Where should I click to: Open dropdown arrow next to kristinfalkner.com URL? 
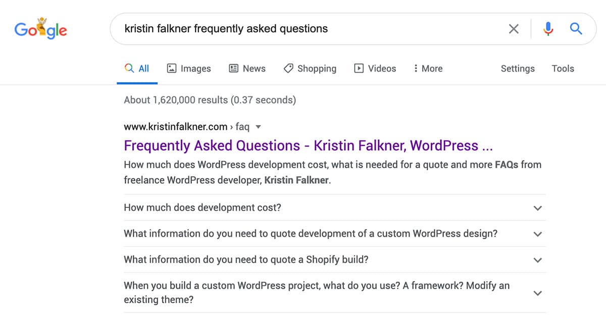click(x=259, y=127)
